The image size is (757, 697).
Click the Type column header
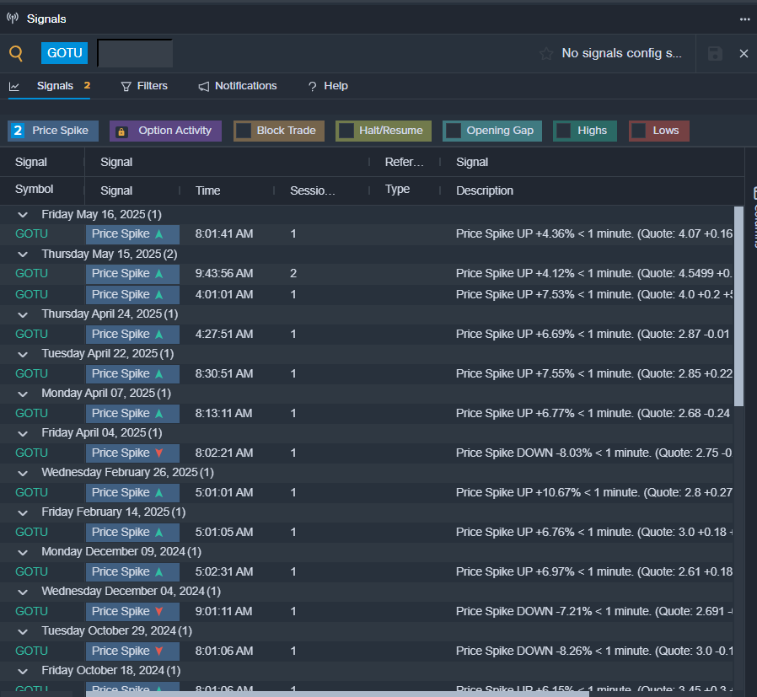[397, 190]
